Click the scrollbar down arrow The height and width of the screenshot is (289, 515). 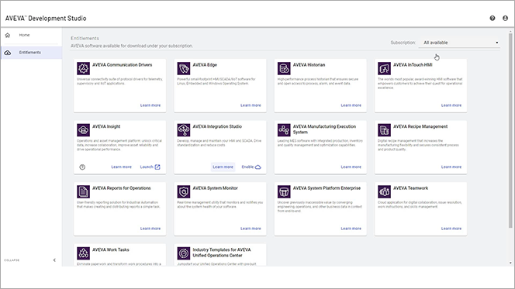click(x=510, y=263)
